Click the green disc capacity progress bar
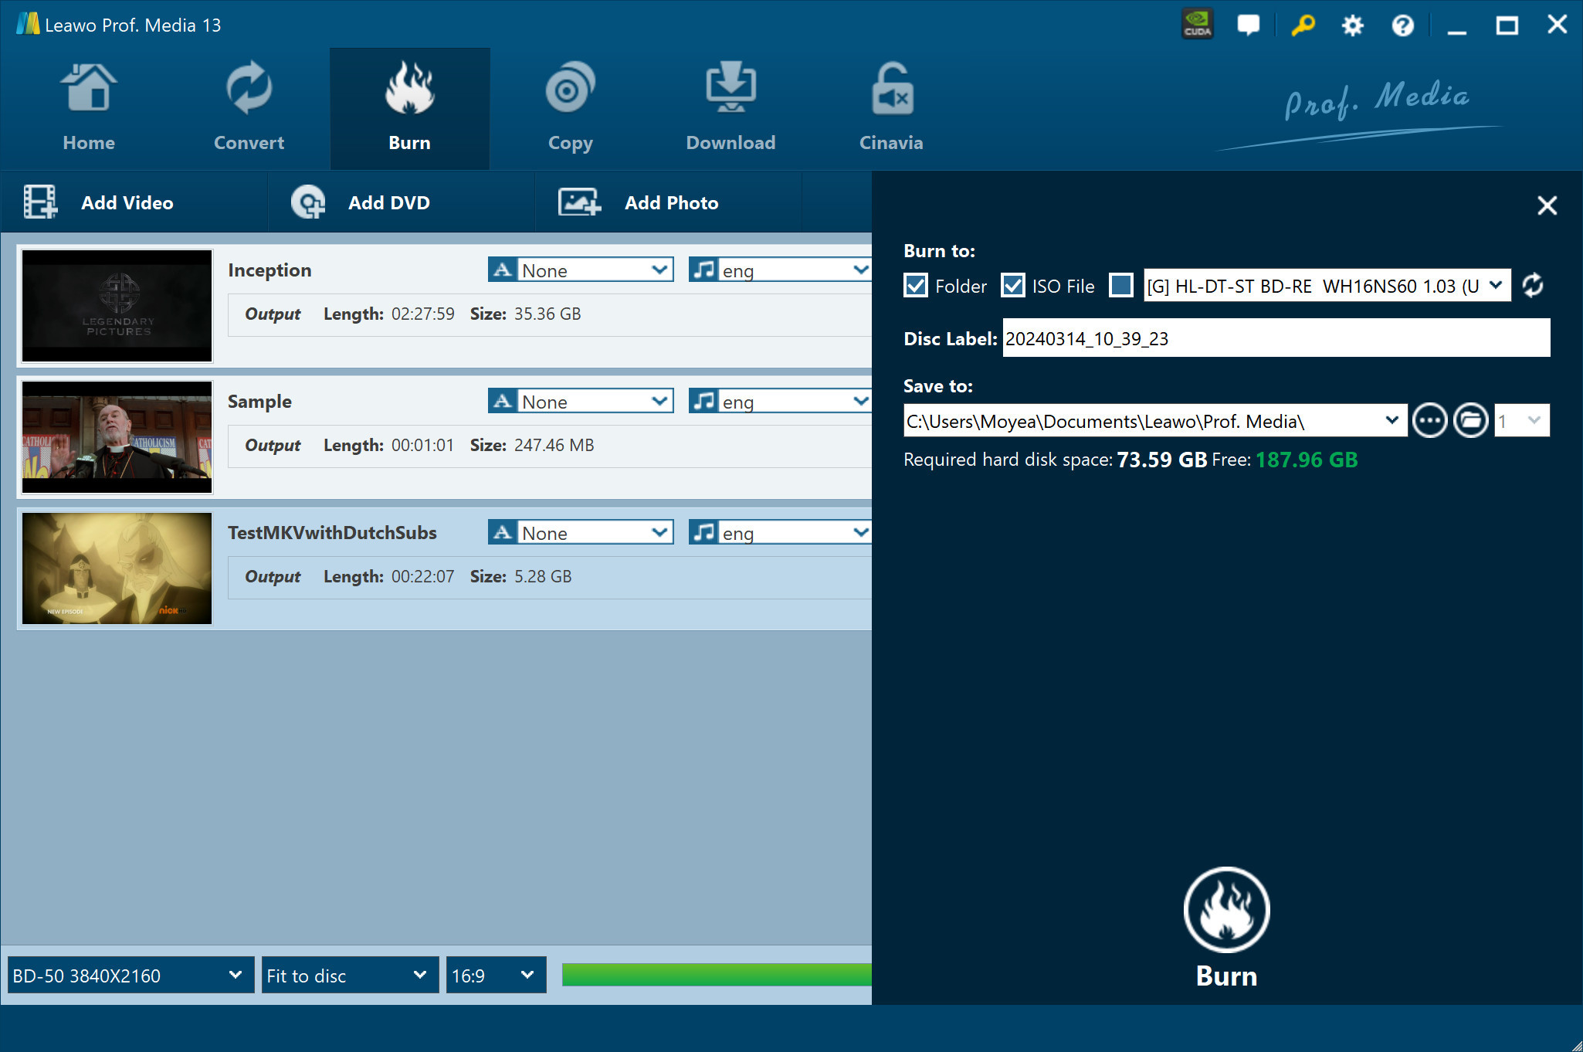Viewport: 1583px width, 1052px height. (716, 975)
